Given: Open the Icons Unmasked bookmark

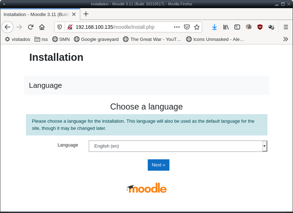Looking at the screenshot, I should click(215, 39).
